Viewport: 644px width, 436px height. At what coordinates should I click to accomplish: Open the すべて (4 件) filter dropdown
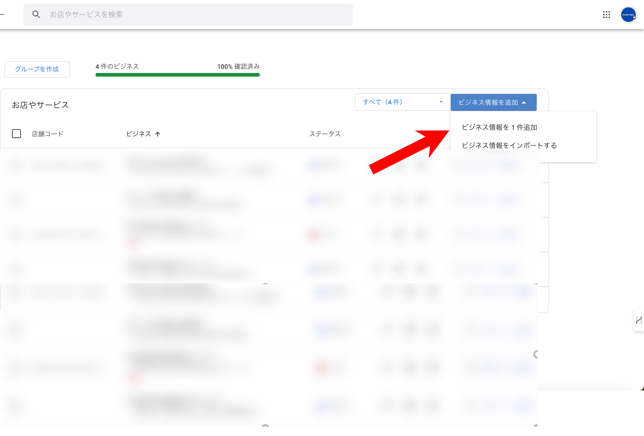pyautogui.click(x=402, y=102)
